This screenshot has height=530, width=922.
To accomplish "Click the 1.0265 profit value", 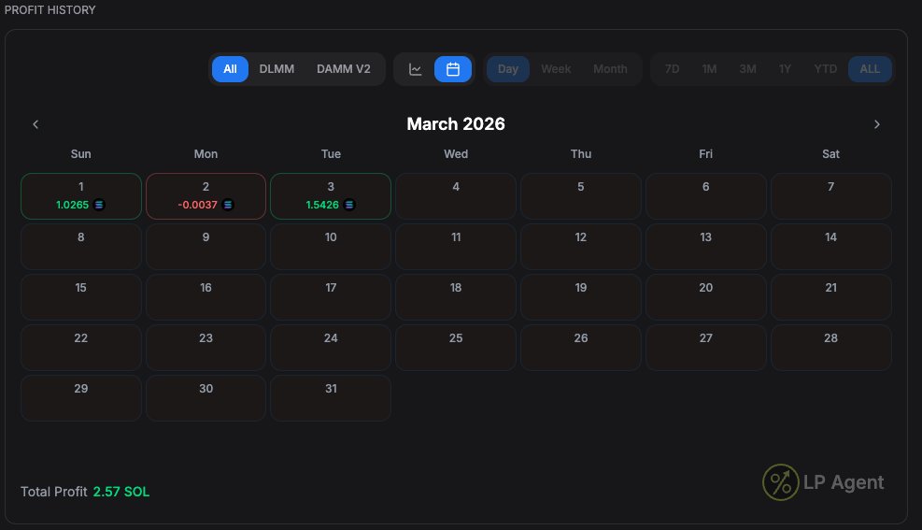I will click(72, 205).
